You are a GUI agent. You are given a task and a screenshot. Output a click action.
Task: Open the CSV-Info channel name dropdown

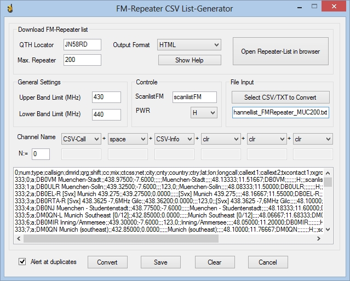point(174,139)
